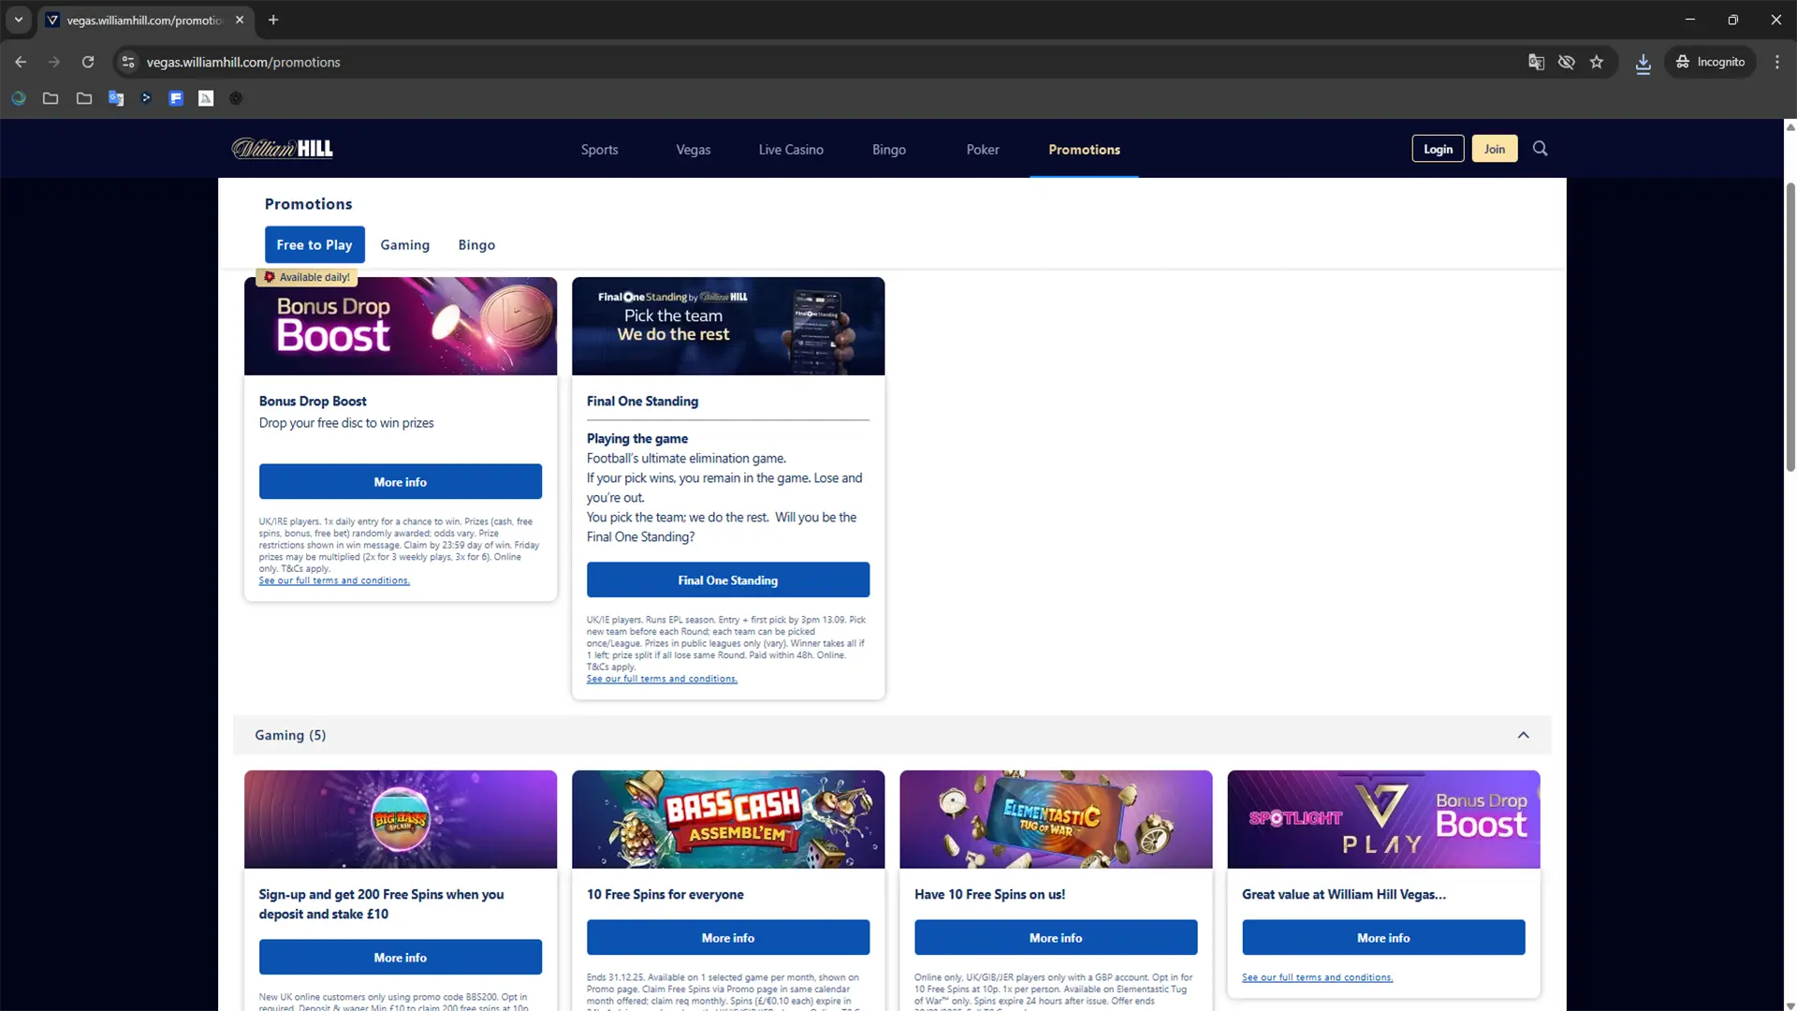
Task: Open the Downloads icon in browser toolbar
Action: click(x=1643, y=63)
